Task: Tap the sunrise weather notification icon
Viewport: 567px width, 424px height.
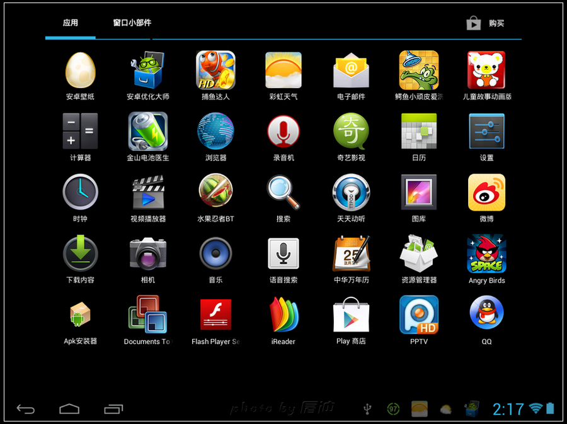Action: [x=420, y=409]
